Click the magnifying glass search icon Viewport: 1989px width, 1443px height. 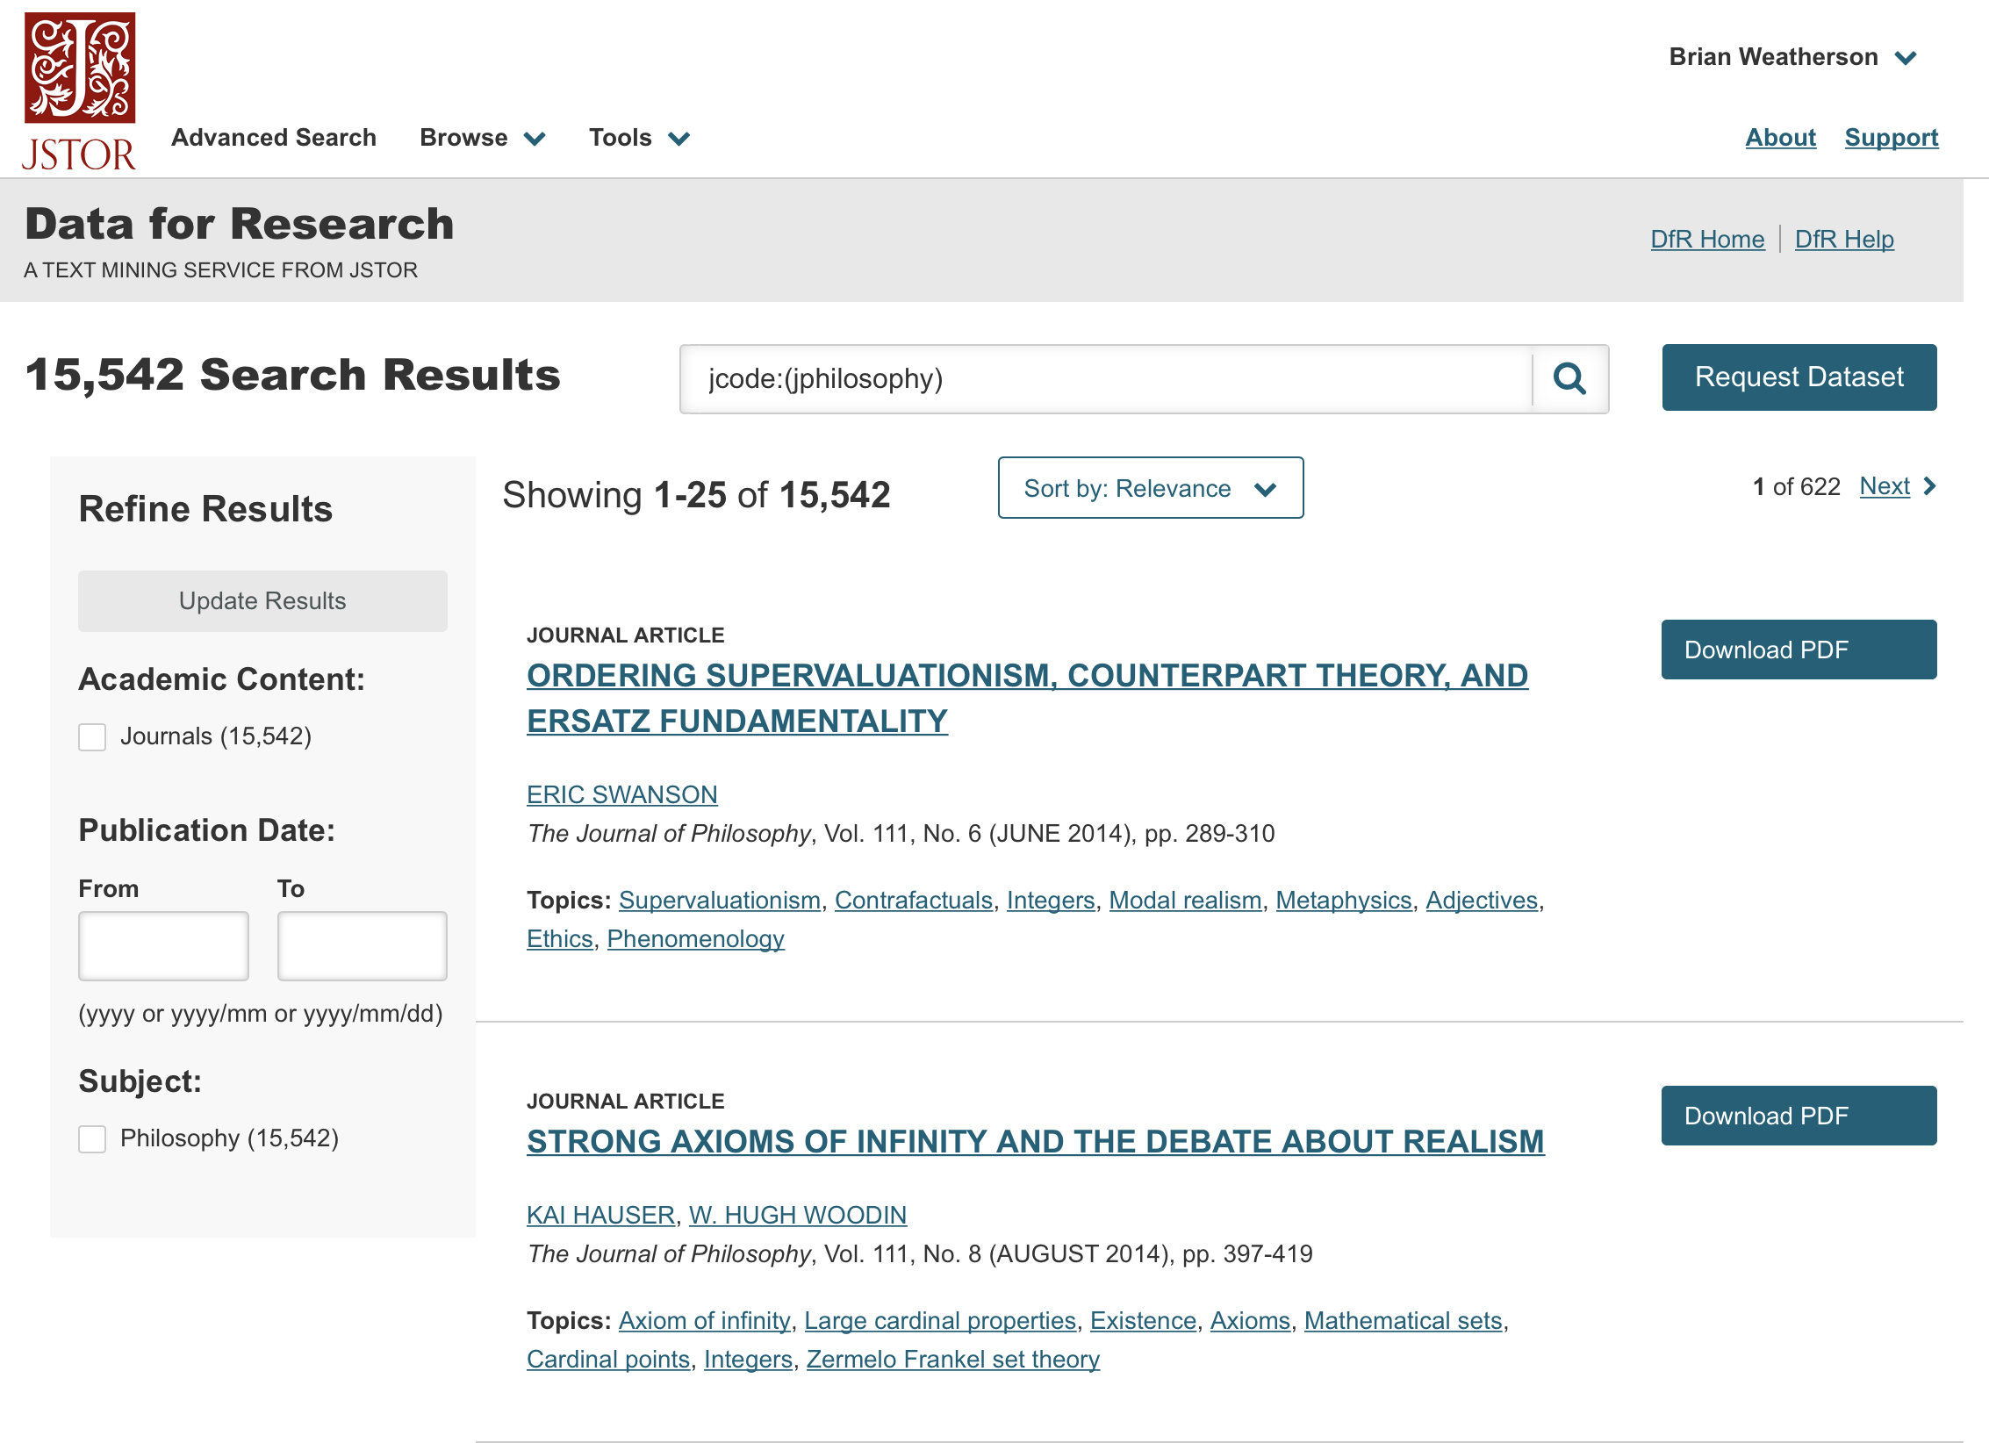[x=1569, y=378]
